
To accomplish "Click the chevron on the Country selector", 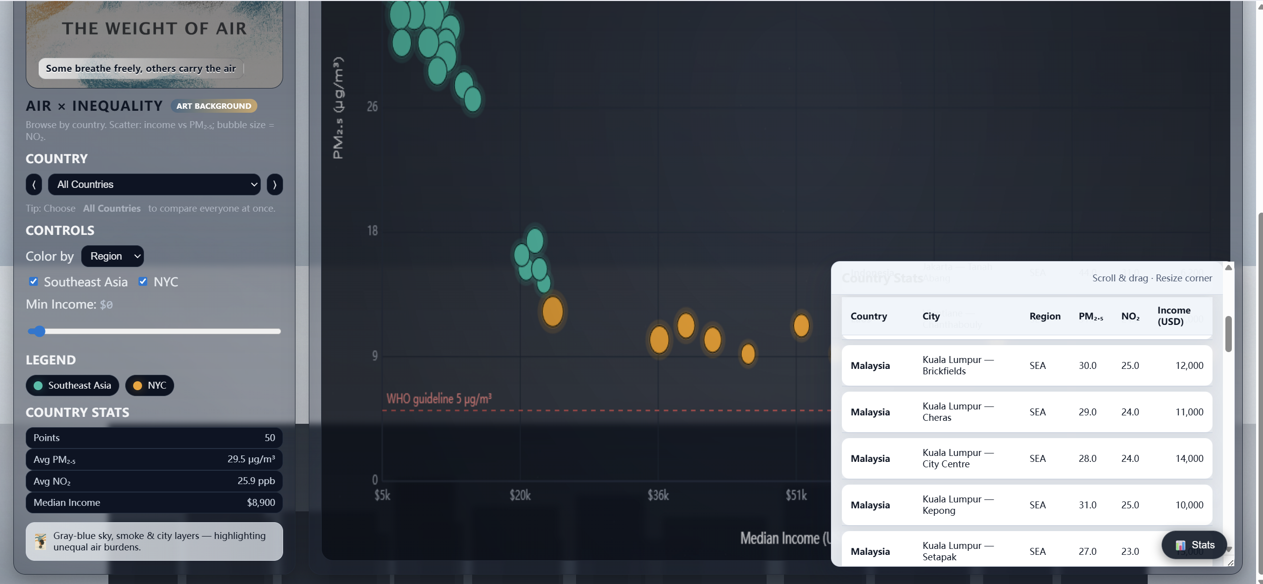I will [x=254, y=184].
